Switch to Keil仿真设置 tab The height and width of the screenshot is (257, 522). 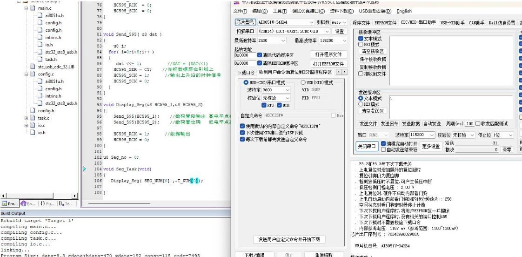(502, 23)
